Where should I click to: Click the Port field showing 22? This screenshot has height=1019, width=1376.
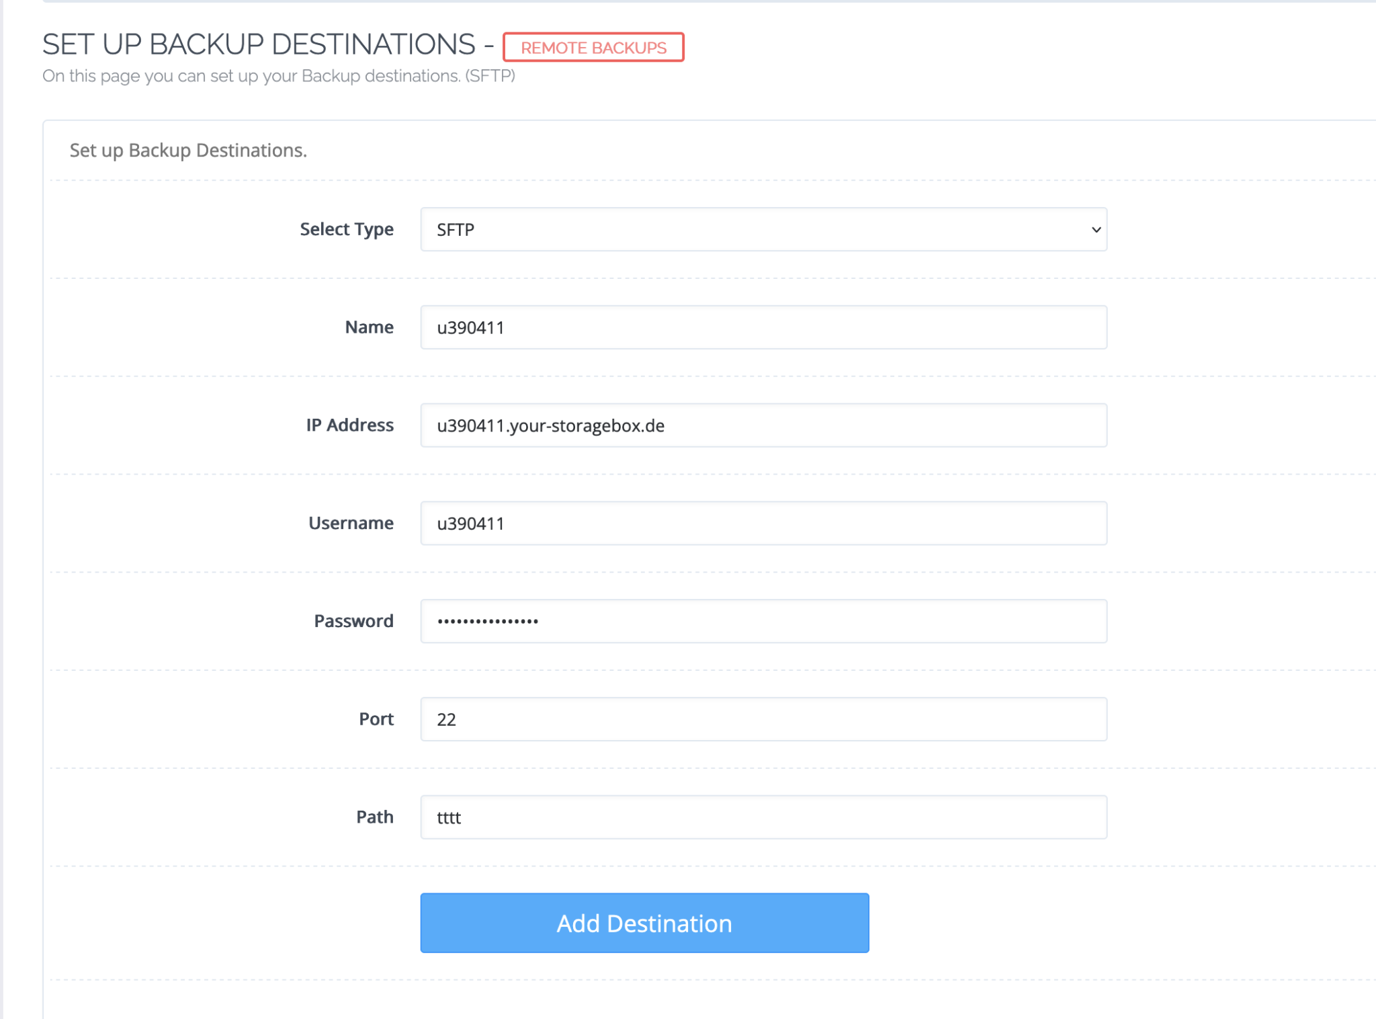763,719
